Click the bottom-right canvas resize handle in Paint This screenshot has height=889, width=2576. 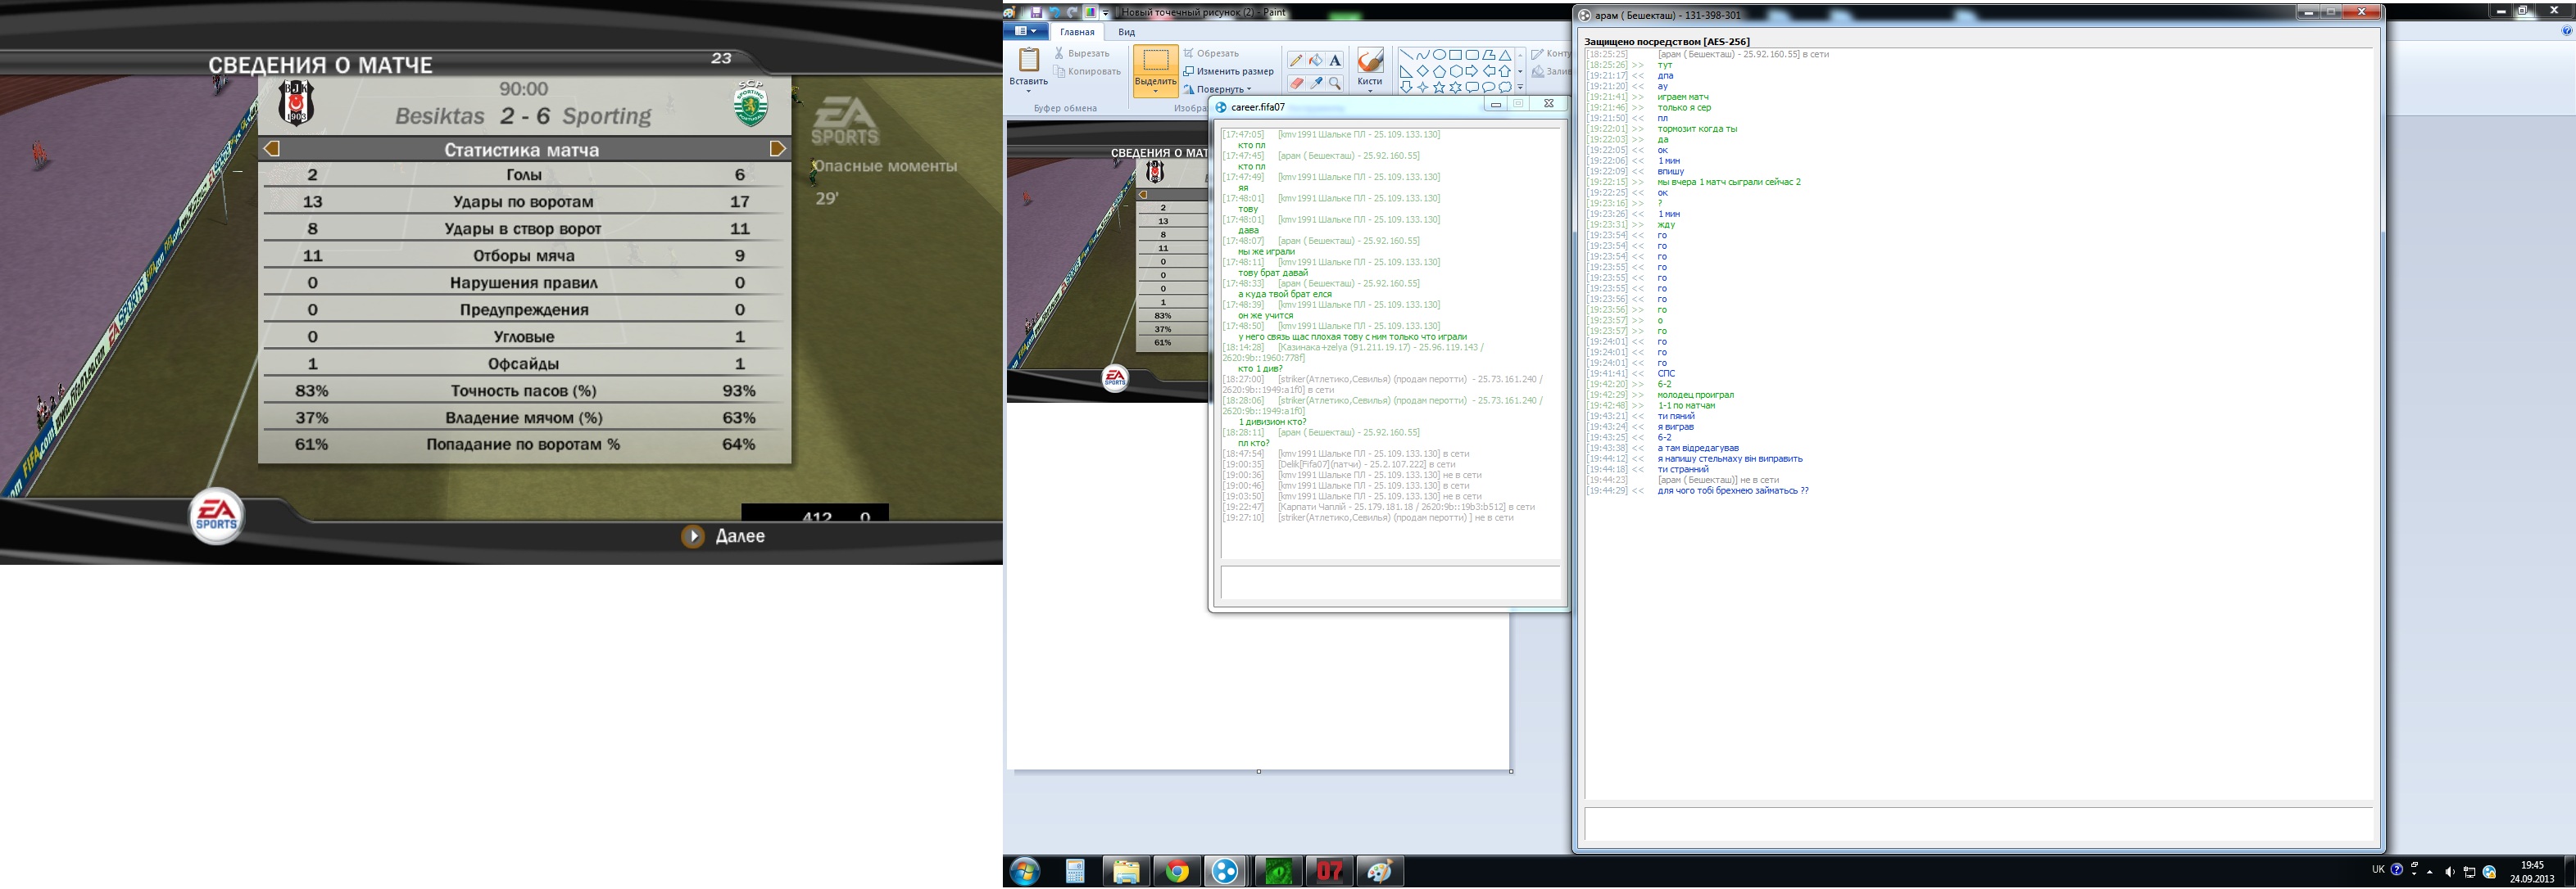tap(1511, 771)
